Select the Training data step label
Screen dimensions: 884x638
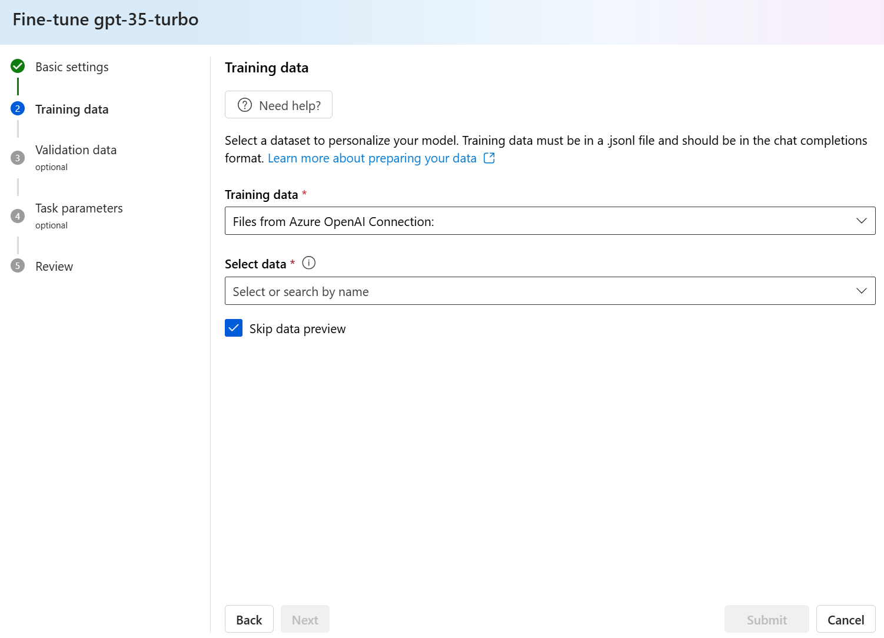(x=72, y=109)
